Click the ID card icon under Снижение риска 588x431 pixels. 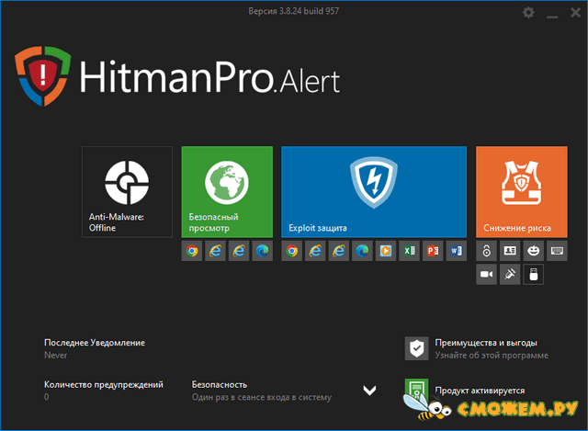[510, 251]
